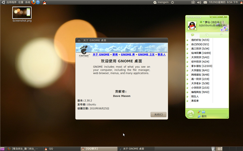243x151 pixels.
Task: Open the Firefox launcher in top panel
Action: click(x=33, y=2)
